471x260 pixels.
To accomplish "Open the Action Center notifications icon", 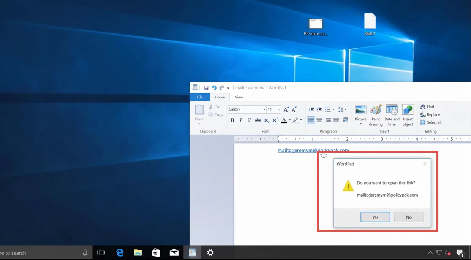I will click(460, 253).
